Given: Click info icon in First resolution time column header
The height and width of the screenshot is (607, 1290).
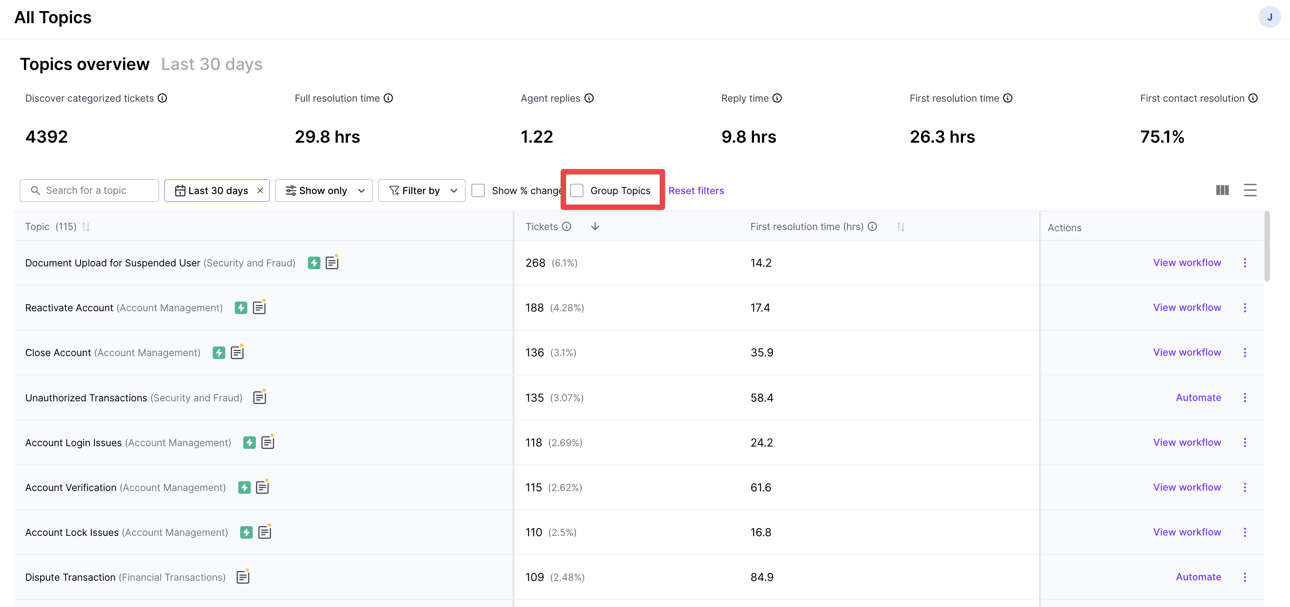Looking at the screenshot, I should click(872, 227).
